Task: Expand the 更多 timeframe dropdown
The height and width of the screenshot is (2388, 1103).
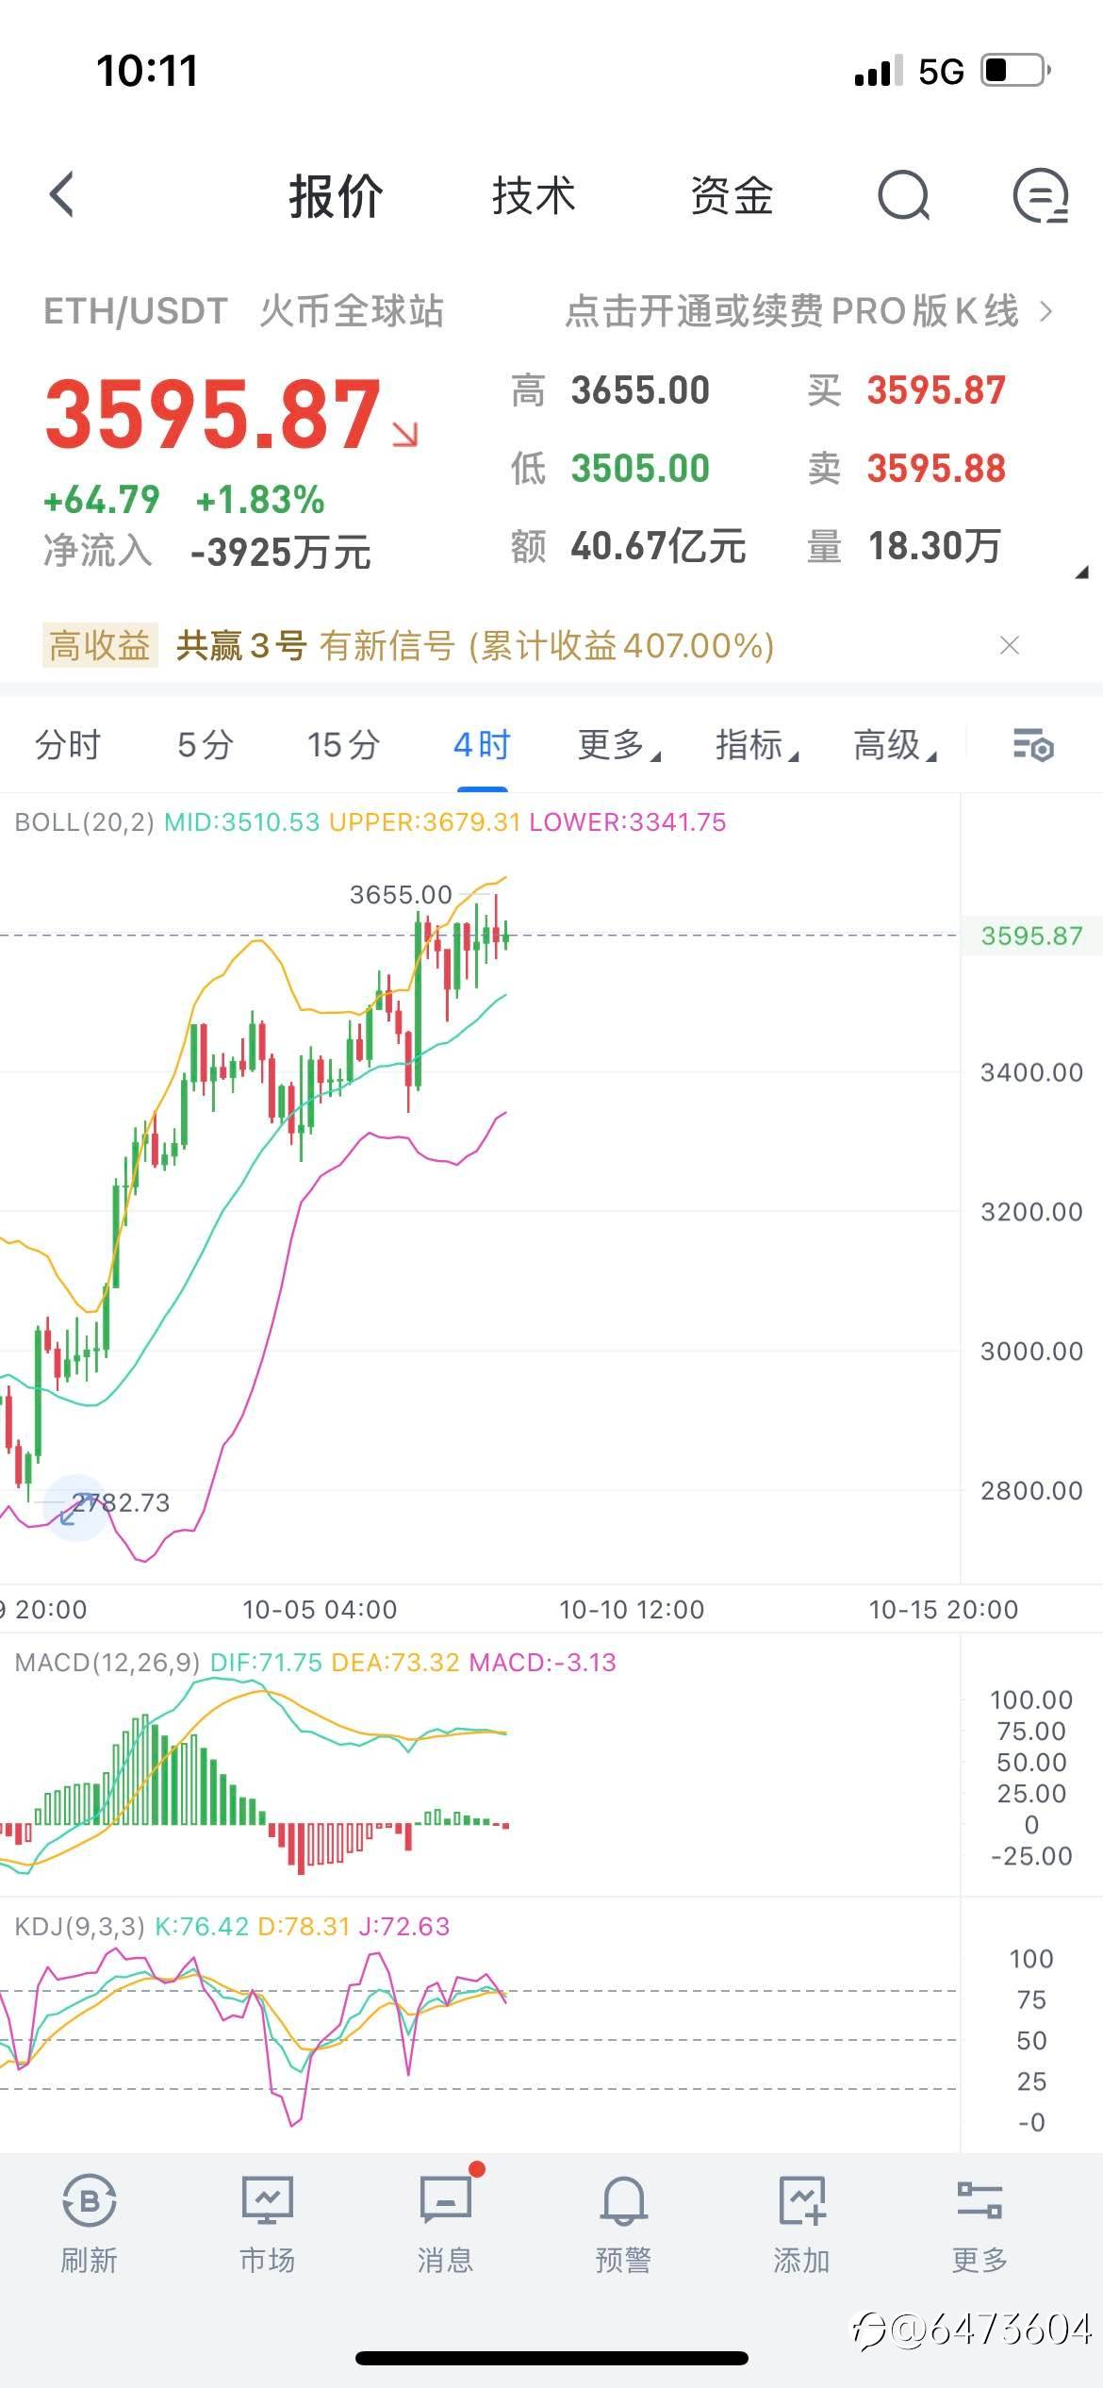Action: (618, 745)
